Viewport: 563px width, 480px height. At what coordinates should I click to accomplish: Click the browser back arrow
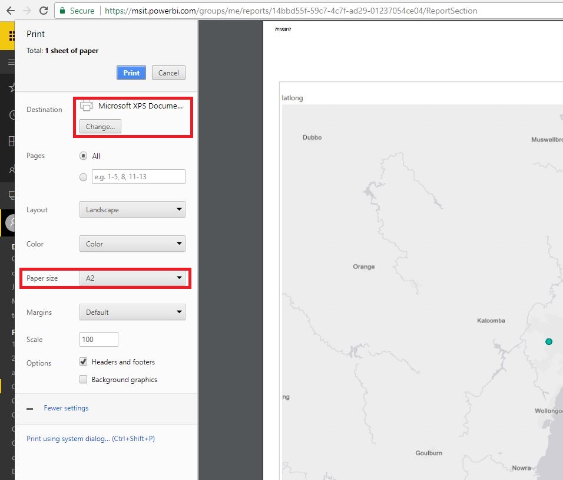point(11,11)
